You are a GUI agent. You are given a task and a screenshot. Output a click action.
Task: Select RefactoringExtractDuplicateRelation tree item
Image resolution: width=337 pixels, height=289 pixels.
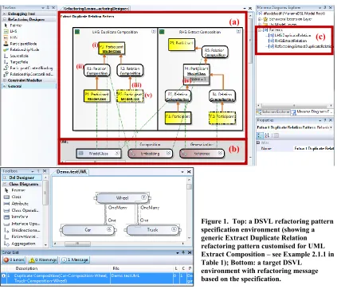tap(300, 46)
